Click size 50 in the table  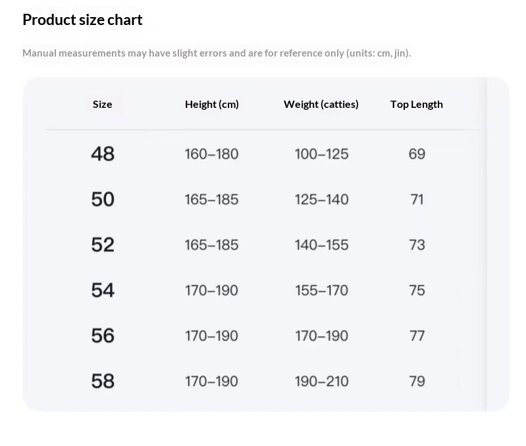pyautogui.click(x=103, y=199)
